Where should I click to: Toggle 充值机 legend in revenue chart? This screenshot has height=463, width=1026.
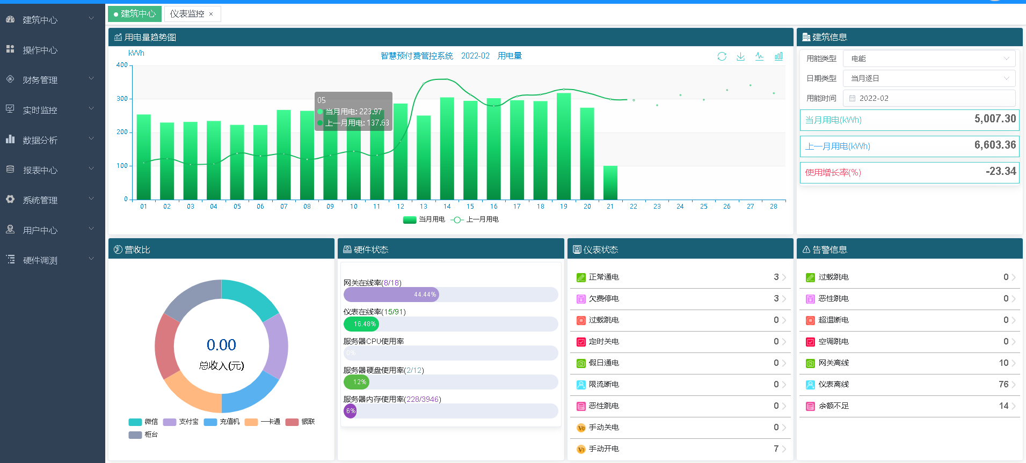click(x=222, y=422)
